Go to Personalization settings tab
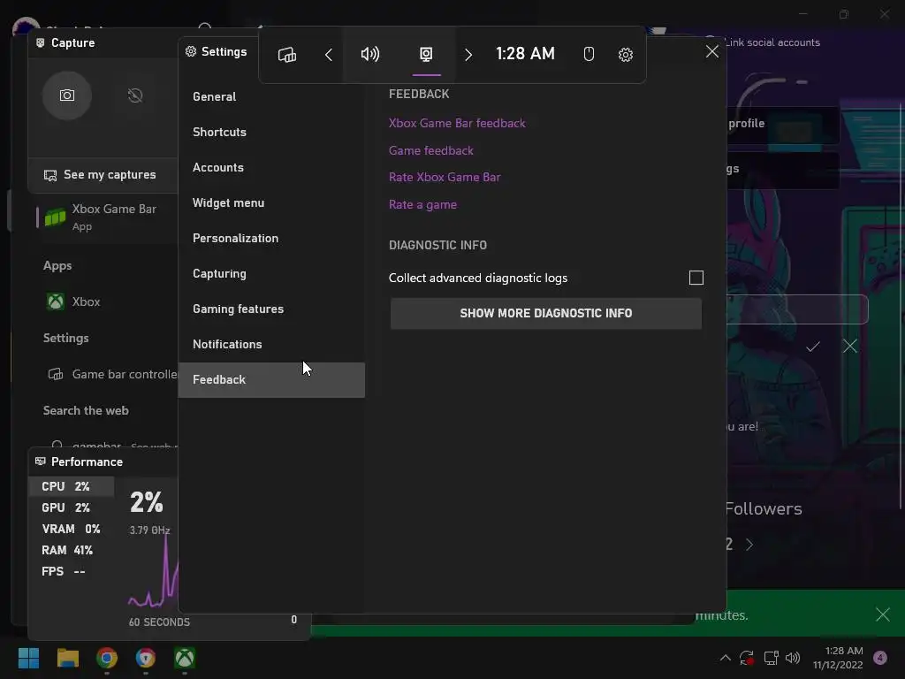Screen dimensions: 905x679 [x=271, y=239]
